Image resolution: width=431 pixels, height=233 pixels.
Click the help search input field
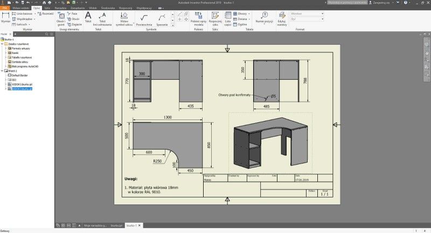pyautogui.click(x=347, y=3)
